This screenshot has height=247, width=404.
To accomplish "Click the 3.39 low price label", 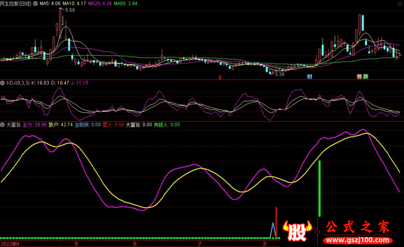I will pyautogui.click(x=279, y=74).
